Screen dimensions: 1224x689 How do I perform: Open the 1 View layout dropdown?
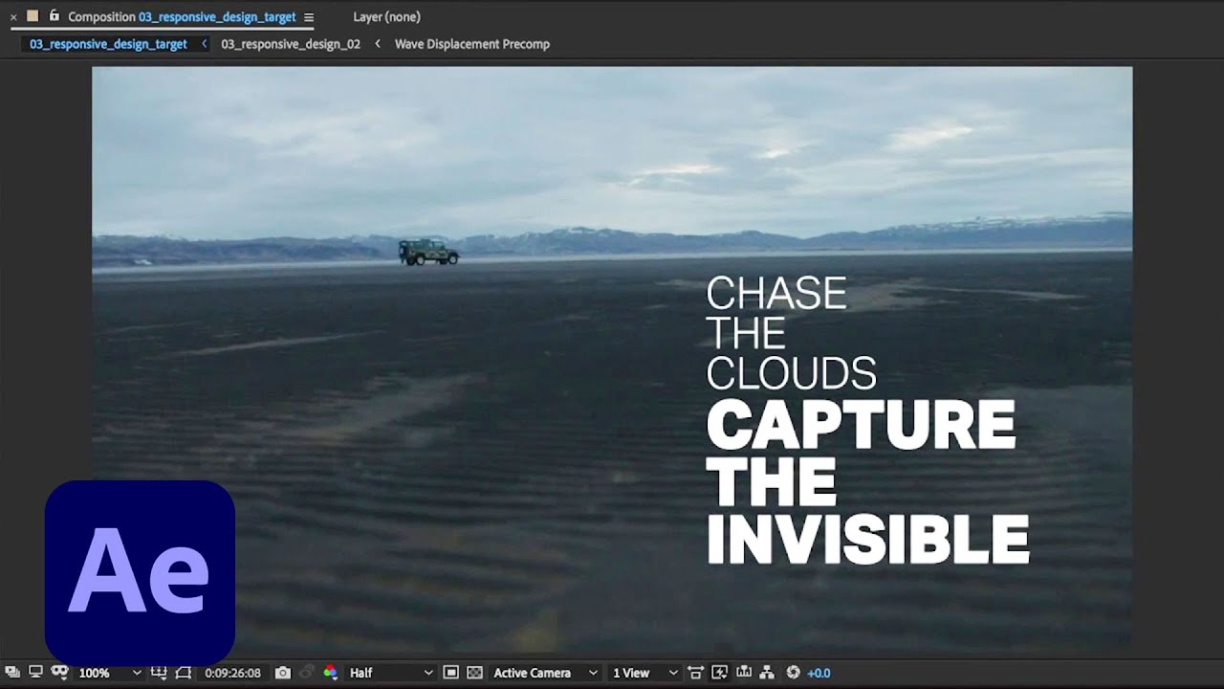[x=645, y=673]
